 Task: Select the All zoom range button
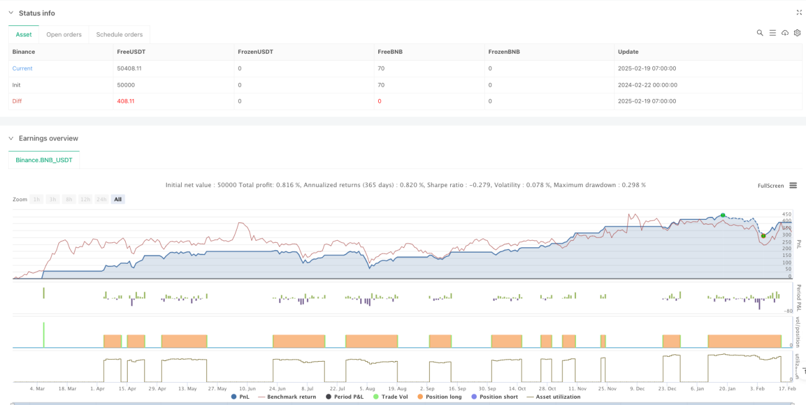coord(118,199)
